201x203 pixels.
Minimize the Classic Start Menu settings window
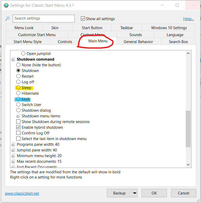162,5
